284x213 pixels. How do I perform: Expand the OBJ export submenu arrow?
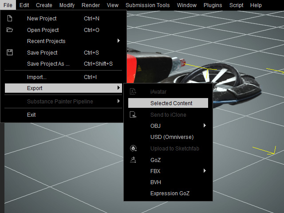[x=205, y=126]
